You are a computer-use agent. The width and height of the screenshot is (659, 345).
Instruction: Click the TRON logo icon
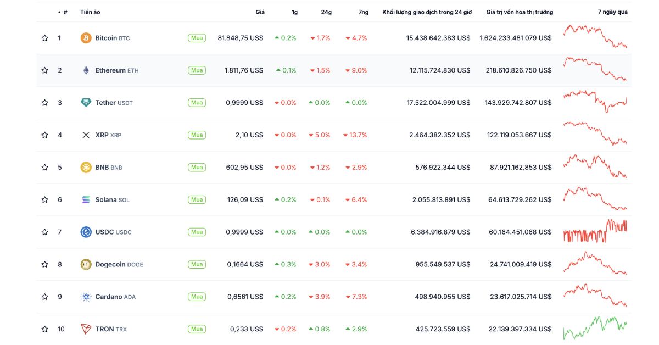86,329
